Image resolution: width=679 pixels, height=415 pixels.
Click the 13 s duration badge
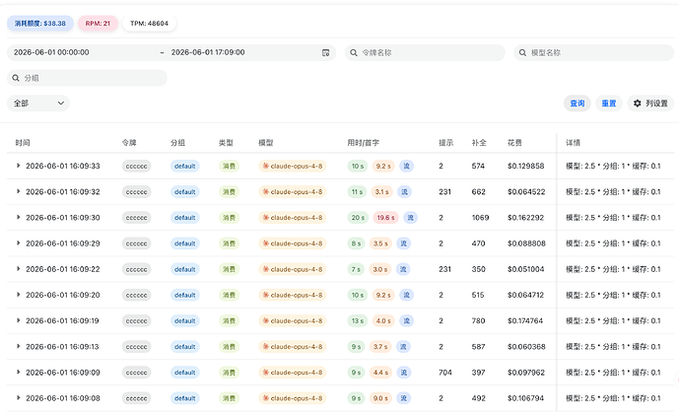tap(358, 321)
